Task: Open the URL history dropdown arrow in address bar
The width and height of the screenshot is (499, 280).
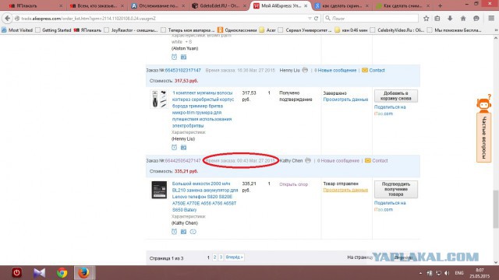Action: (x=310, y=19)
